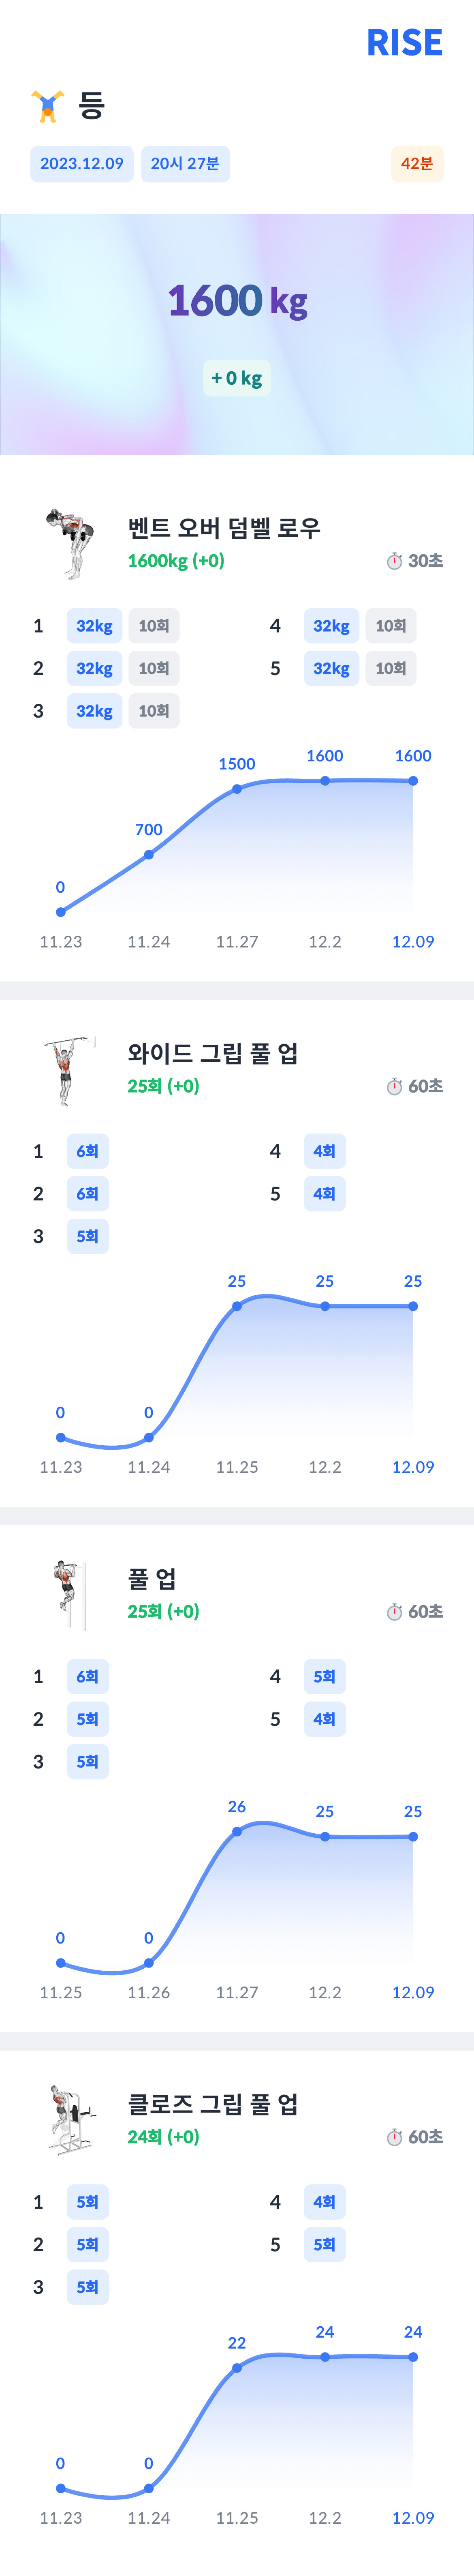Screen dimensions: 474x2576
Task: Click the back workout category icon
Action: click(x=48, y=106)
